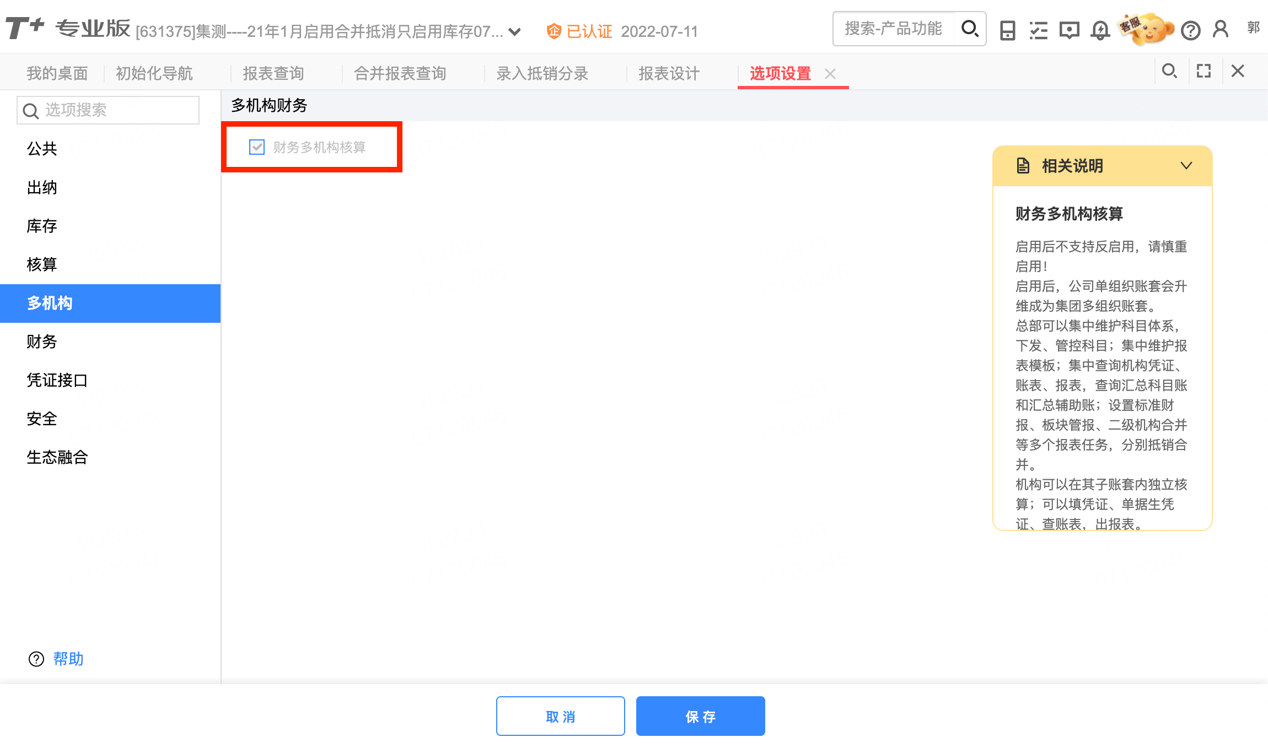Viewport: 1268px width, 748px height.
Task: Click the 选项搜索 input field
Action: pyautogui.click(x=116, y=110)
